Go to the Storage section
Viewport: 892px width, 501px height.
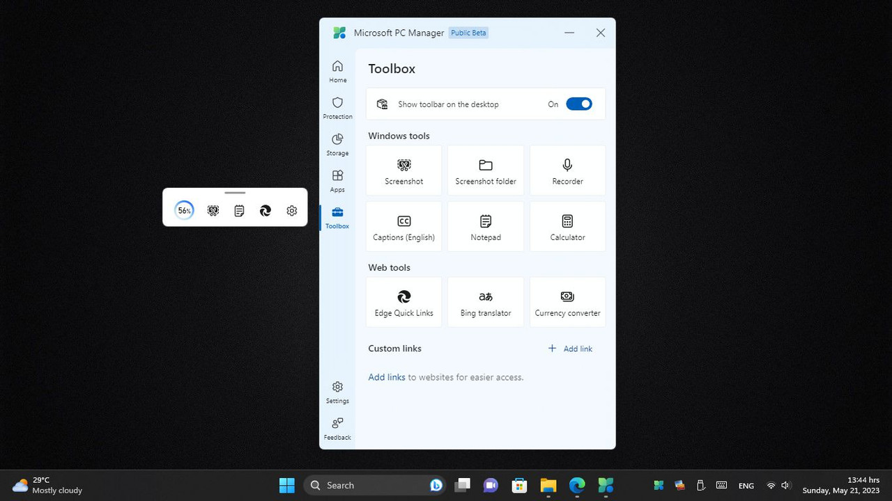point(337,144)
